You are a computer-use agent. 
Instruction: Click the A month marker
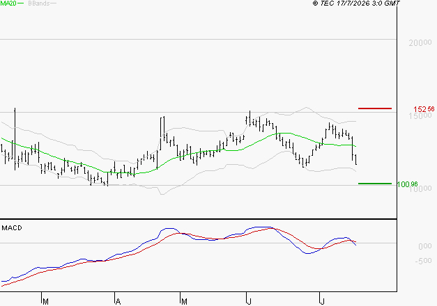pos(118,302)
